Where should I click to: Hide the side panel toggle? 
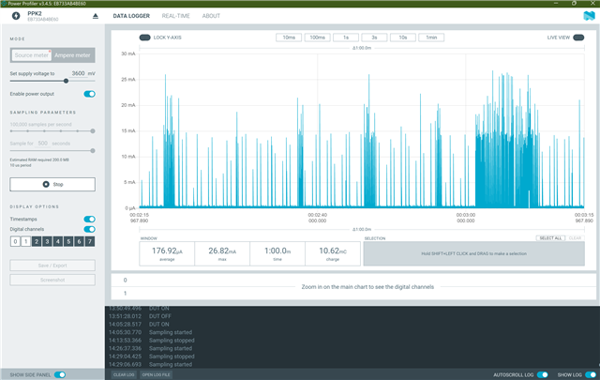point(60,374)
